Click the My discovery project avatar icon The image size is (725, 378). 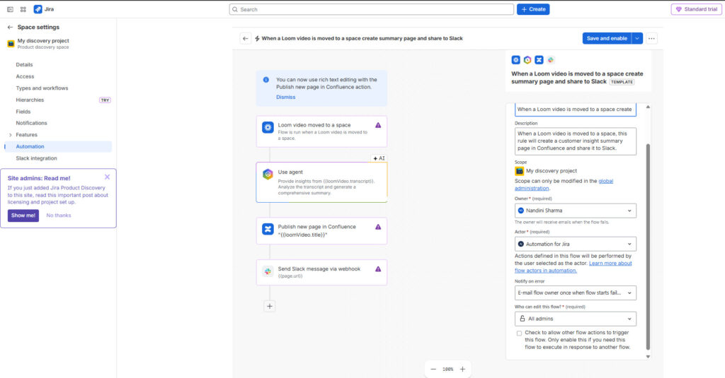11,44
